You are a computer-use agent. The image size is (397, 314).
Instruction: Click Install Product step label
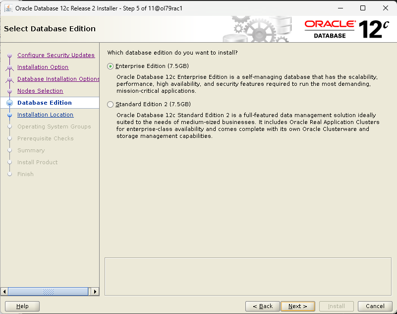[x=37, y=162]
